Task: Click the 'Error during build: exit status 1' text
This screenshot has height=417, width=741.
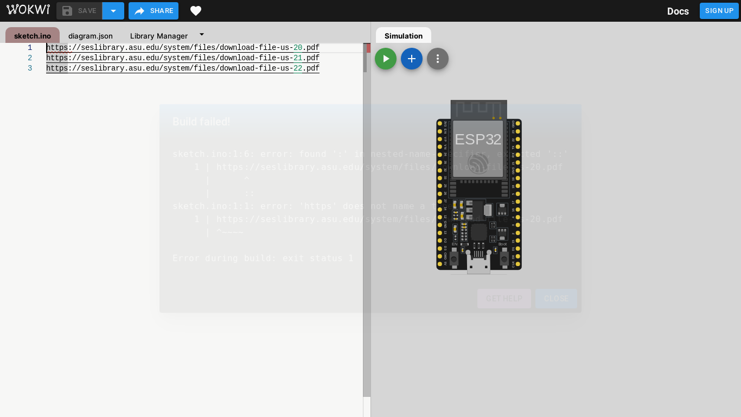Action: (263, 258)
